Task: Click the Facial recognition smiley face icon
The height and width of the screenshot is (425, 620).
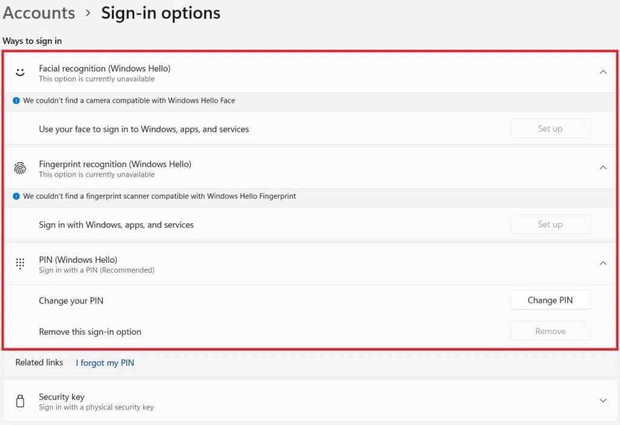Action: pos(20,73)
